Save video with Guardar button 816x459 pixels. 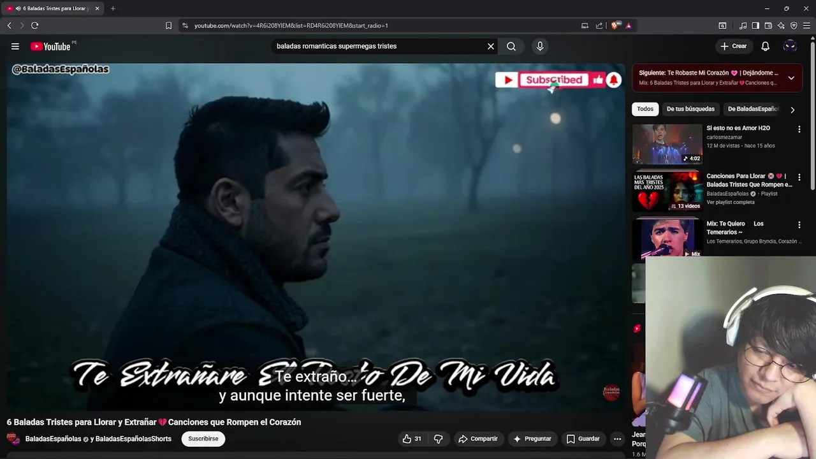point(583,439)
